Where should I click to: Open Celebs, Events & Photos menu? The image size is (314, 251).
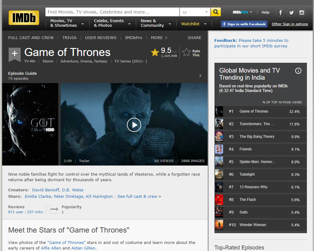(112, 23)
